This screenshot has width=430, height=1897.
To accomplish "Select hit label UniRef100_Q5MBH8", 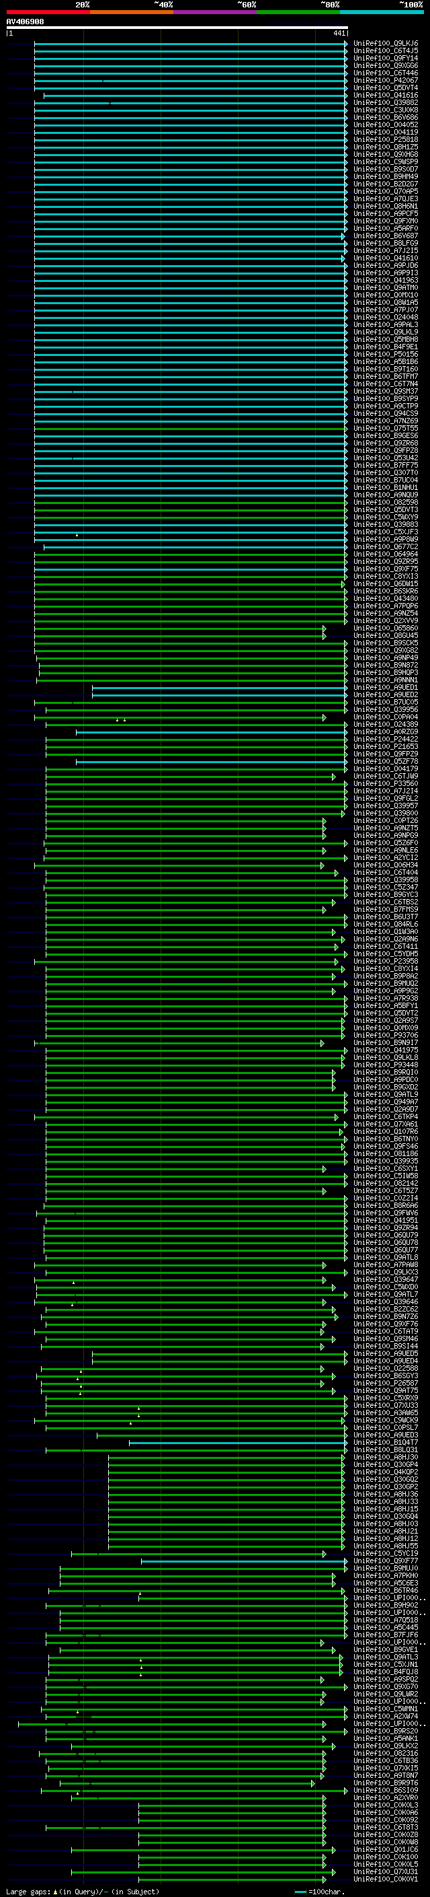I will (x=386, y=339).
